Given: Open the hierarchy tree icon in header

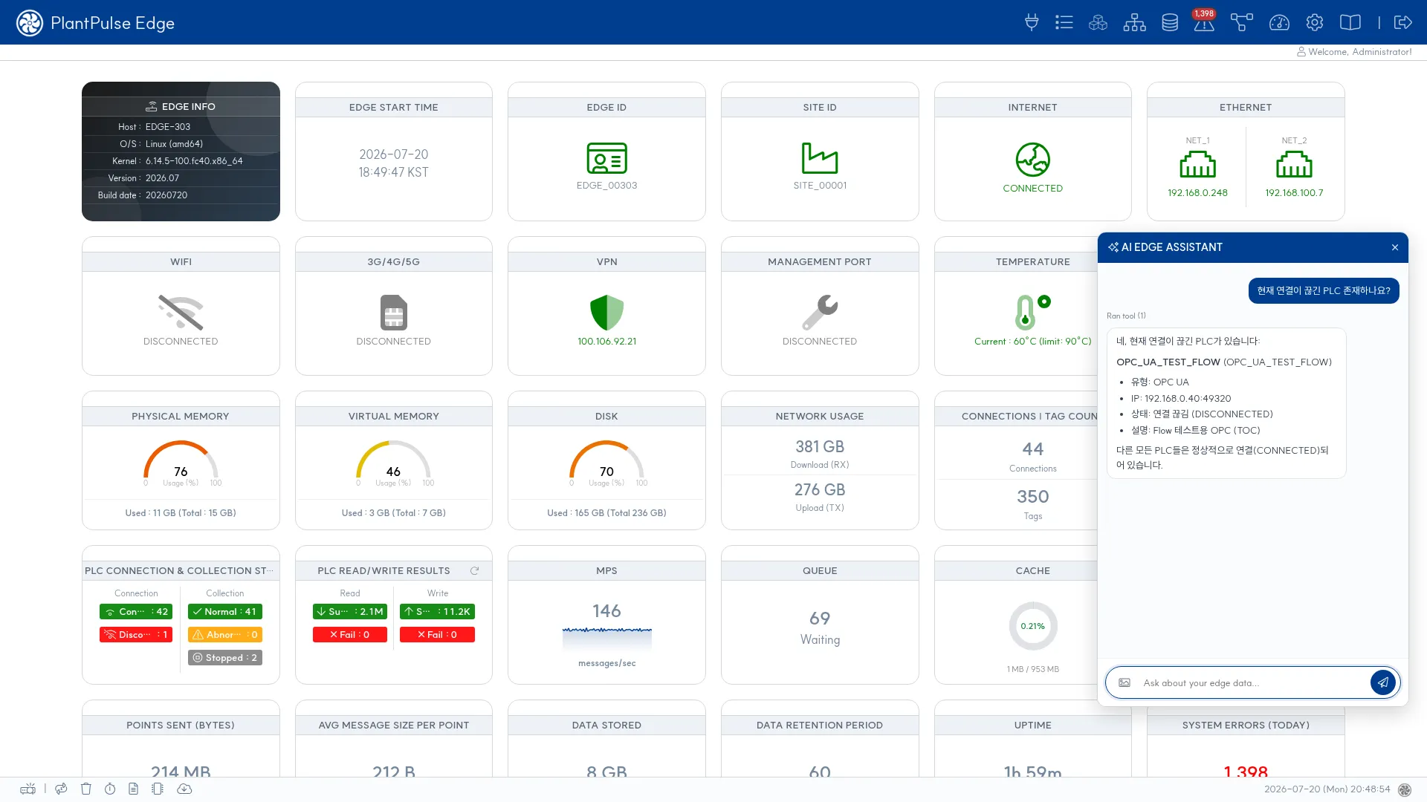Looking at the screenshot, I should 1134,22.
